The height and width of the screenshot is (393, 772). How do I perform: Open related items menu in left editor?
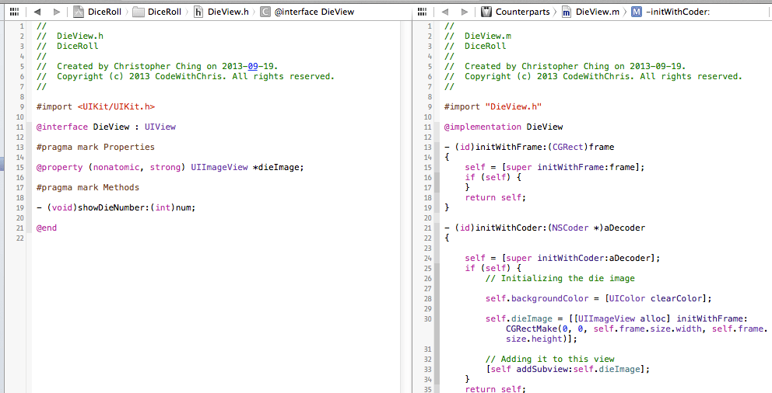[15, 12]
